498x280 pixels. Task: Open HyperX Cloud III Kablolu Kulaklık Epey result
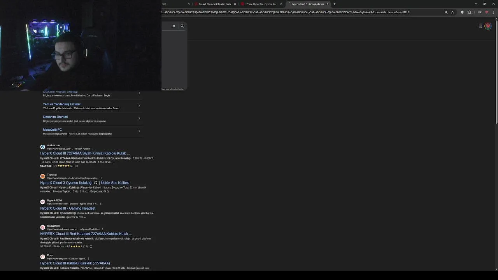point(75,263)
